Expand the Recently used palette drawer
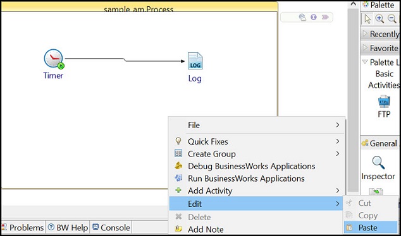Screen dimensions: 401x236 click(x=380, y=33)
